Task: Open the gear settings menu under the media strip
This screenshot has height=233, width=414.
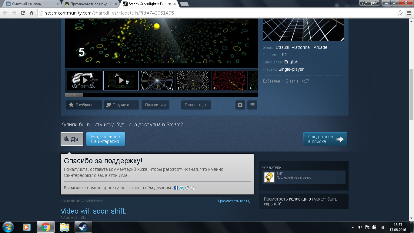Action: coord(240,105)
